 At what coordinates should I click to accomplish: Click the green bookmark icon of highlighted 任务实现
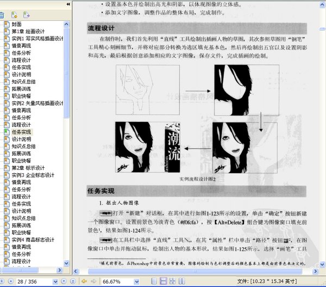[7, 132]
